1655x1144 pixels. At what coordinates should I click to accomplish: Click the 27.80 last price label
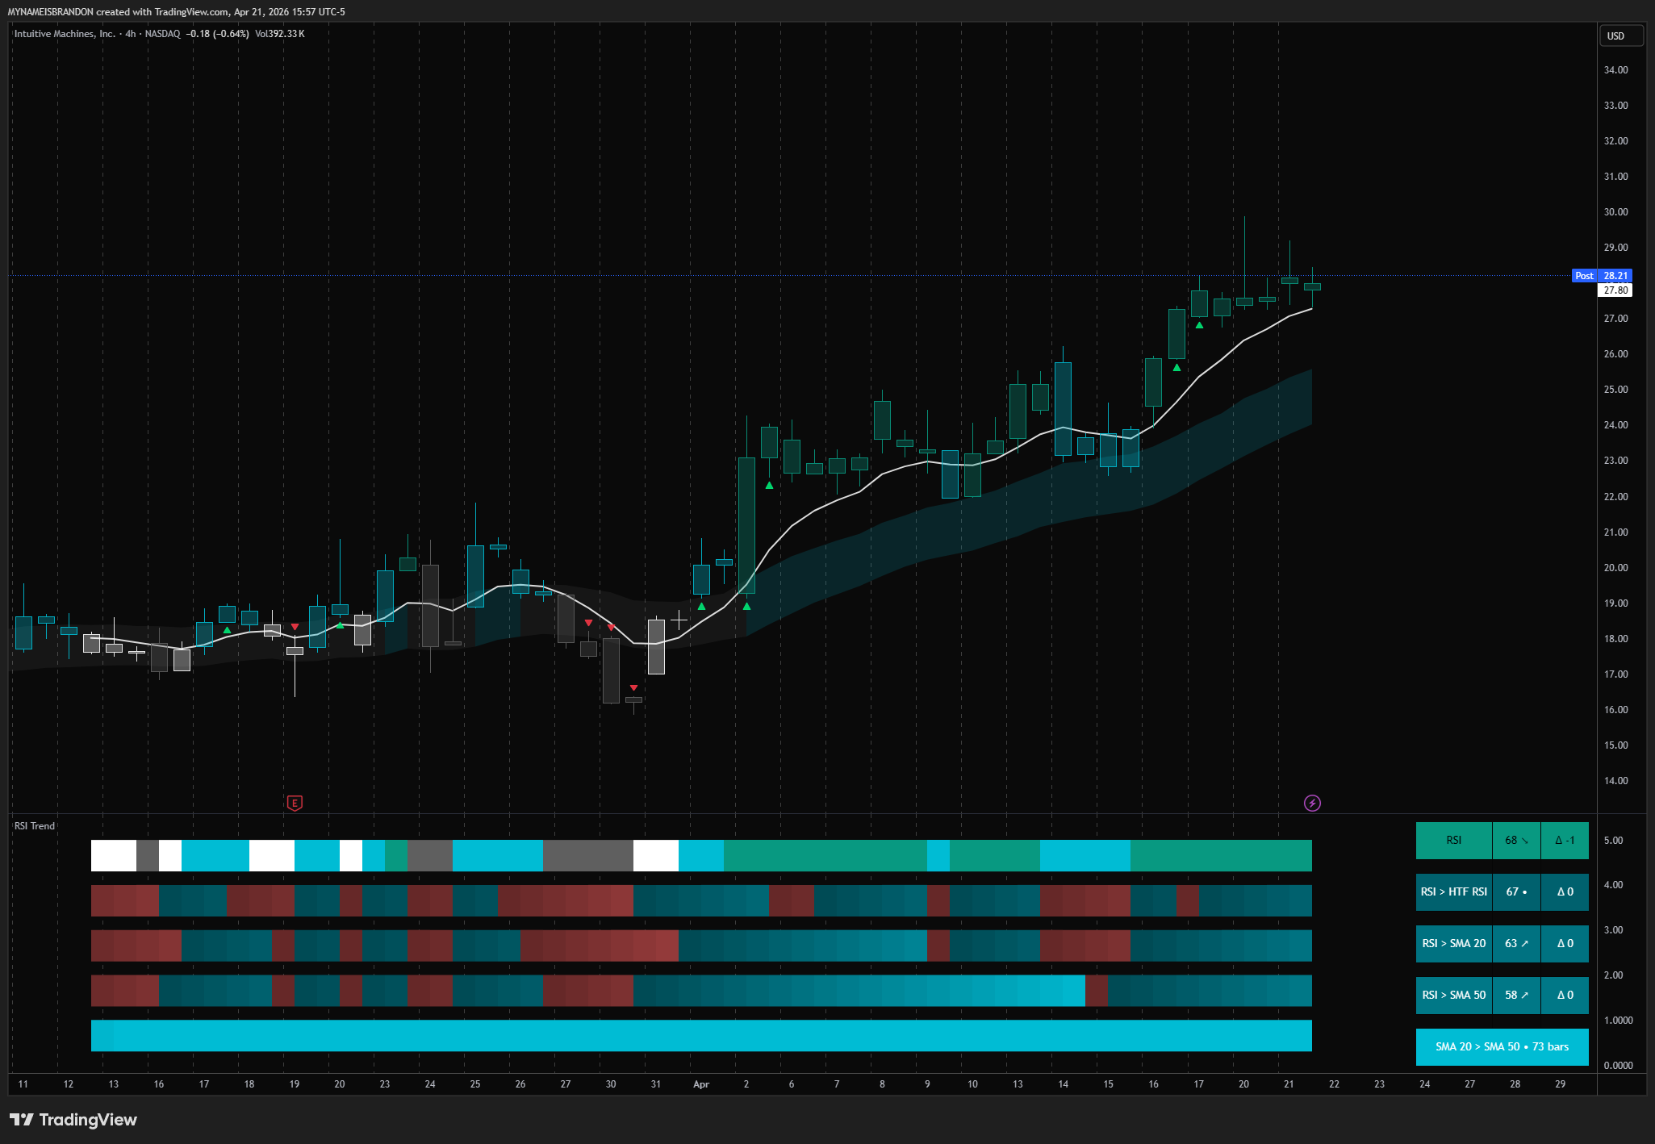pos(1615,290)
